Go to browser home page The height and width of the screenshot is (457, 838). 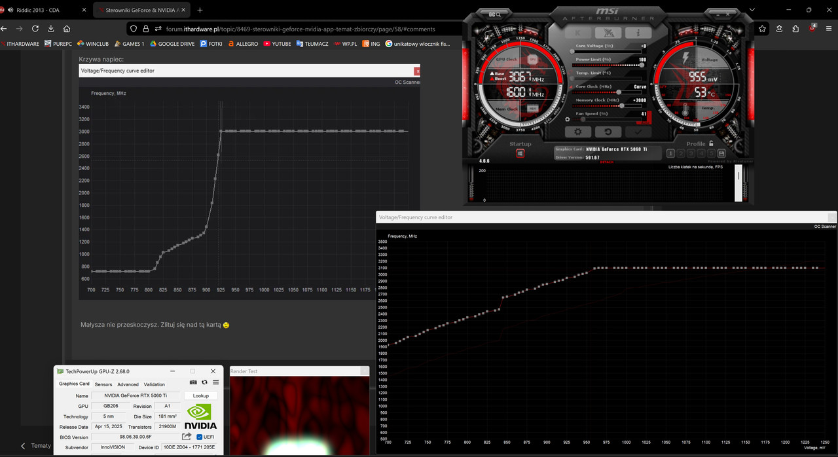pyautogui.click(x=67, y=29)
